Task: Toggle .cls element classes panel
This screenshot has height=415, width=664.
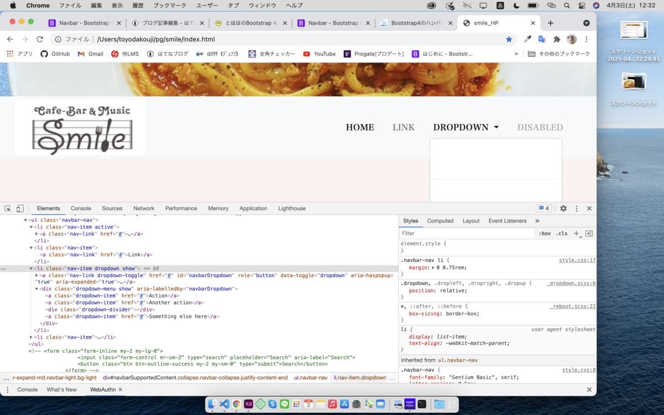Action: click(562, 234)
